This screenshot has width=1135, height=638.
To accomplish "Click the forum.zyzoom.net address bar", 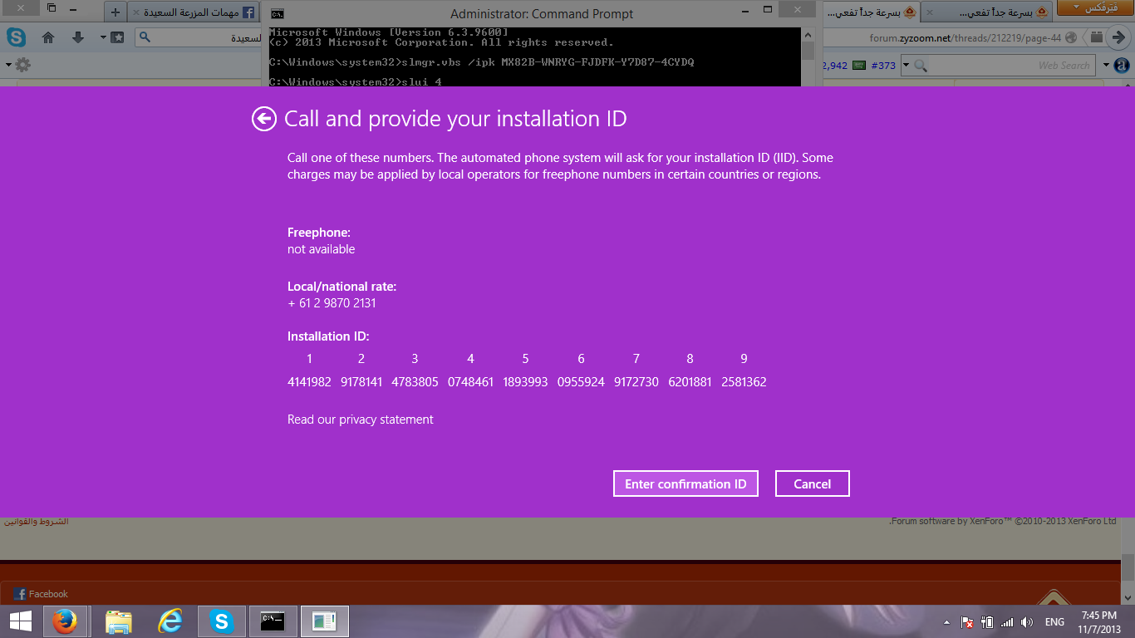I will click(964, 37).
